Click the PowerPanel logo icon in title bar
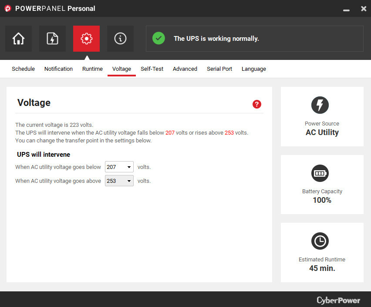371x307 pixels. pos(8,9)
